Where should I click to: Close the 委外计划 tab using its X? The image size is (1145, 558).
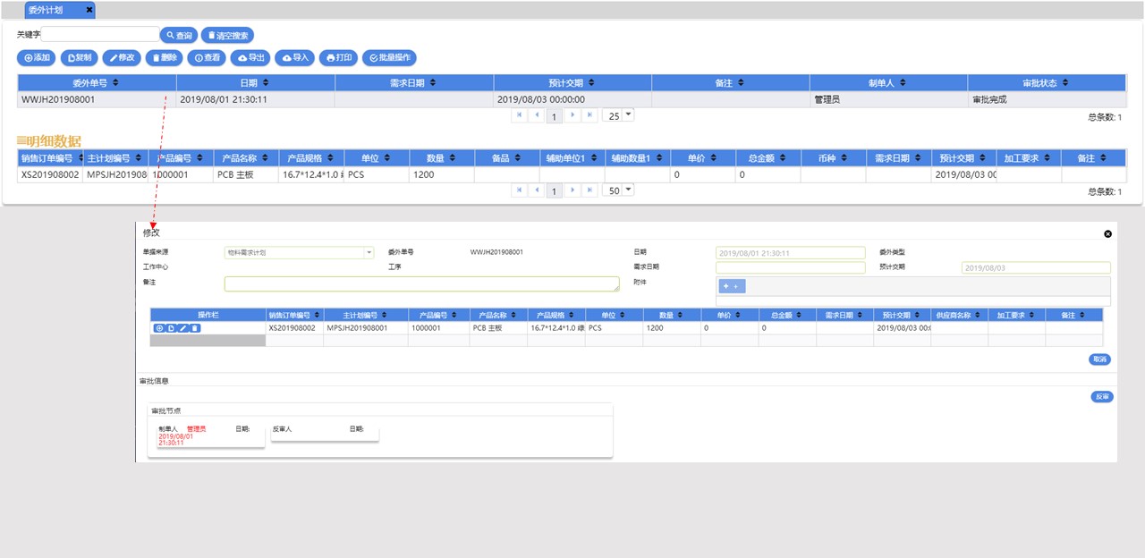coord(89,10)
